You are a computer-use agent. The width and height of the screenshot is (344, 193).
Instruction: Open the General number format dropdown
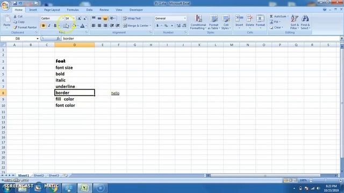pyautogui.click(x=185, y=18)
